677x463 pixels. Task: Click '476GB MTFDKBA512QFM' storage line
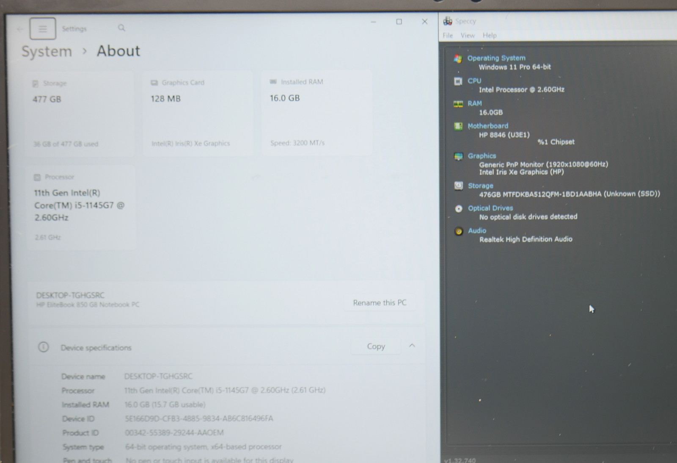coord(570,194)
